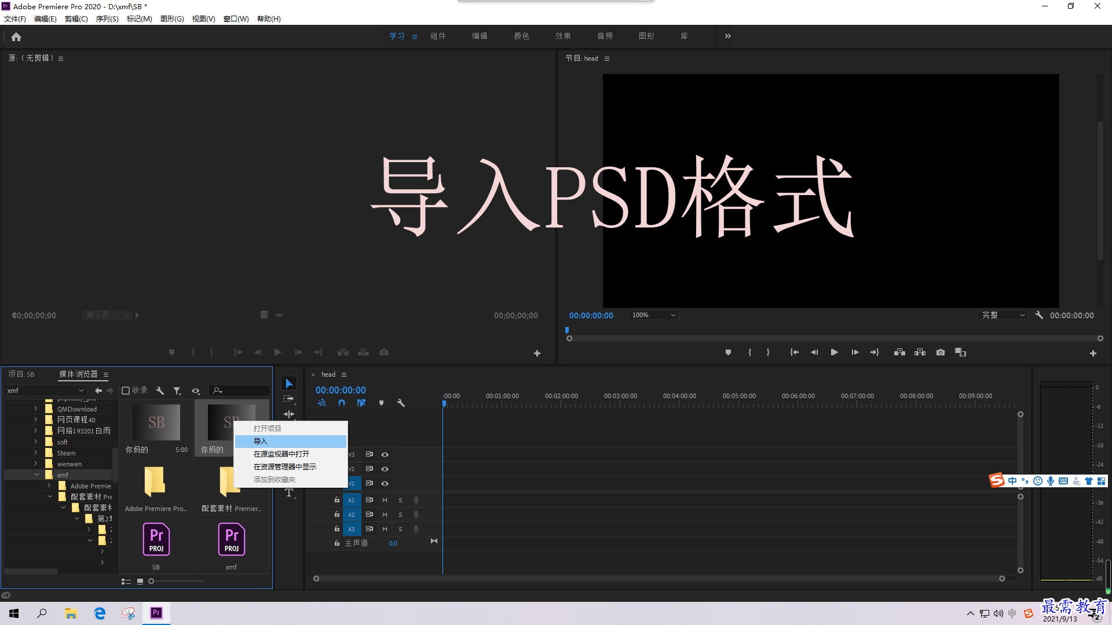Screen dimensions: 1112x625
Task: Open Program monitor button editor plus
Action: (x=1093, y=353)
